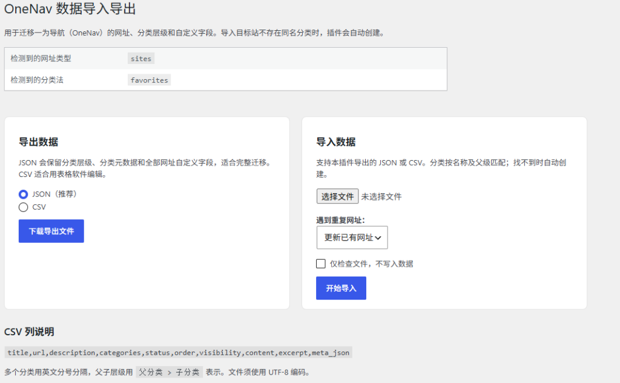Screen dimensions: 620x383
Task: Click the 选择文件 file chooser button
Action: (337, 196)
